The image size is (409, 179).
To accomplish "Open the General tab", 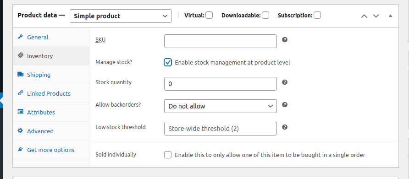I will (x=51, y=37).
